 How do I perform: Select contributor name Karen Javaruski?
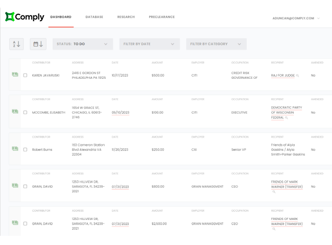coord(46,76)
